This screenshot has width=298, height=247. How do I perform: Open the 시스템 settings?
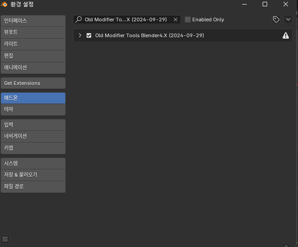pyautogui.click(x=33, y=163)
